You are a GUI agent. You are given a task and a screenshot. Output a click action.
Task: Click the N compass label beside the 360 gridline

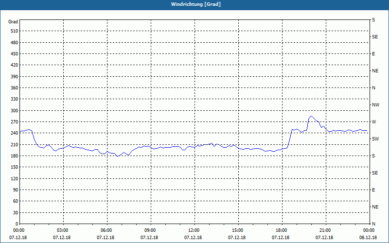(373, 88)
